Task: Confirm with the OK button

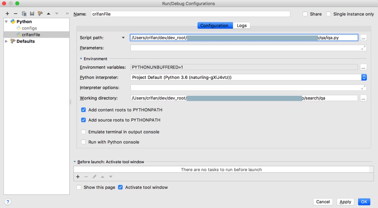Action: 364,202
